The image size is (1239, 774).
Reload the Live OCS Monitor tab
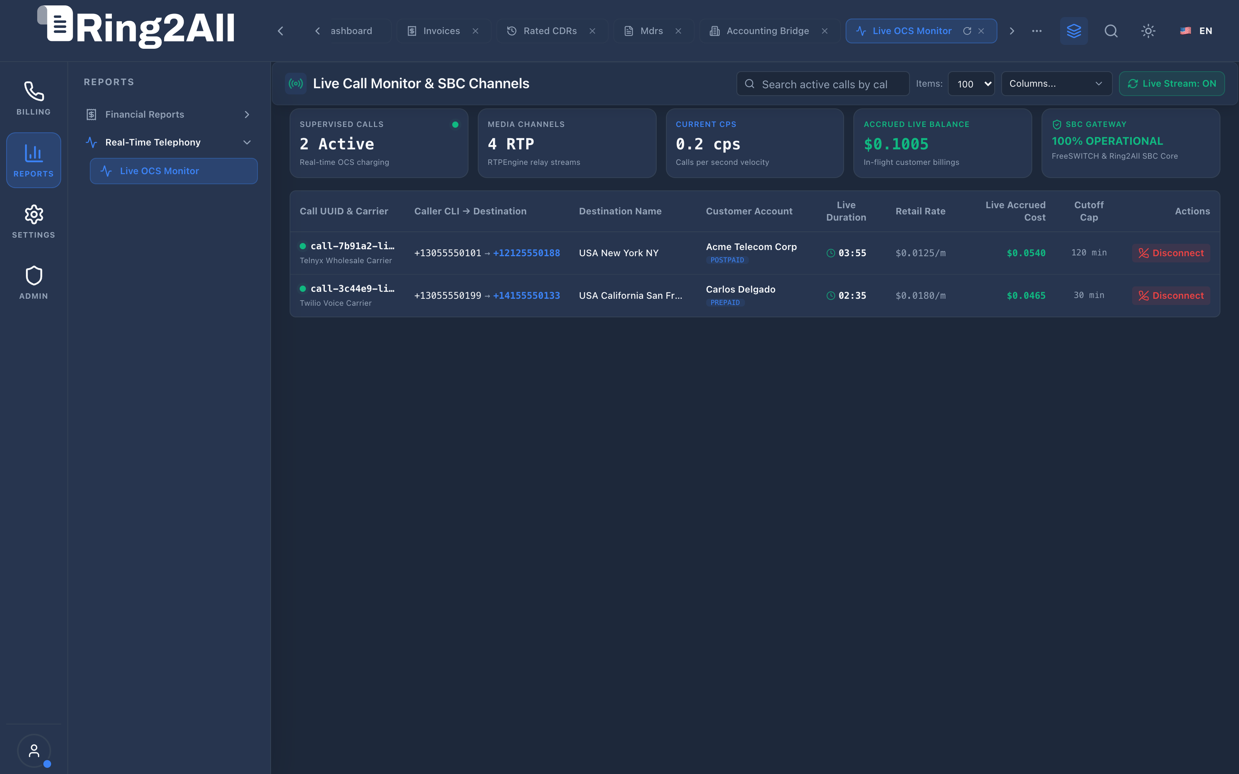click(967, 31)
